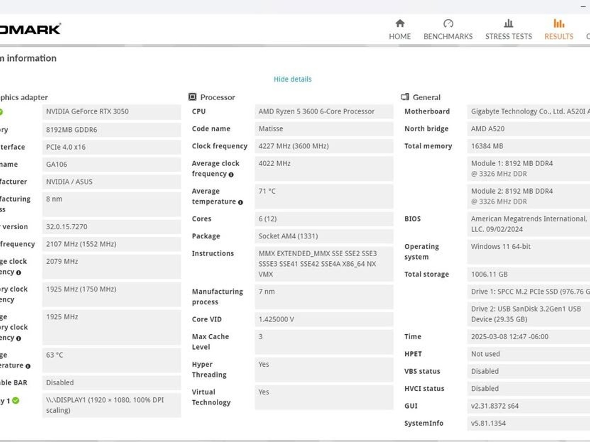Open the Home icon in navigation

[x=400, y=23]
